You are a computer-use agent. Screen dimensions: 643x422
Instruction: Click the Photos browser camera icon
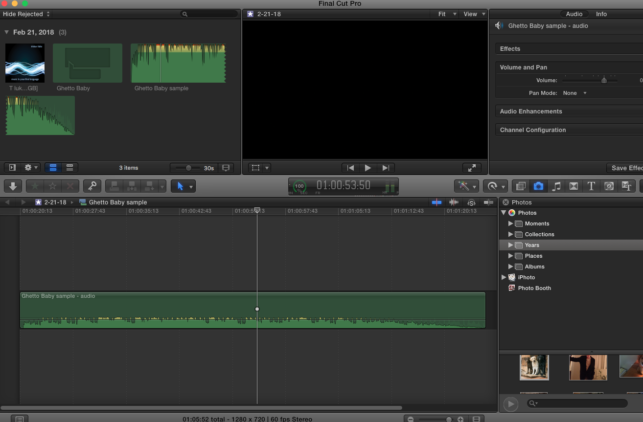tap(538, 186)
